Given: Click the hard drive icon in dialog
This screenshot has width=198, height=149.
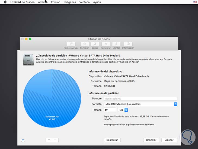Looking at the screenshot, I should coord(28,60).
